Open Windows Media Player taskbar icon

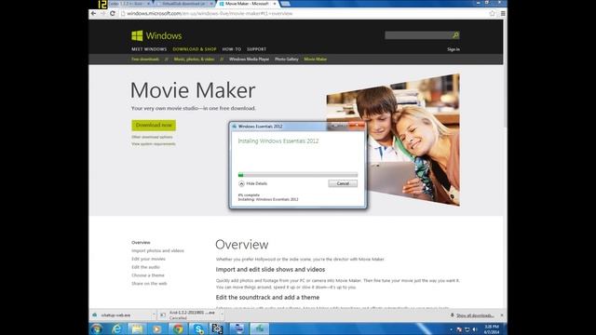coord(157,328)
